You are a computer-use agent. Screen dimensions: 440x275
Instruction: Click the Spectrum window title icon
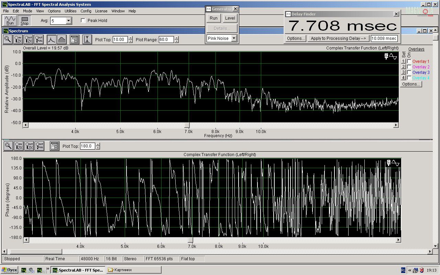pos(6,31)
